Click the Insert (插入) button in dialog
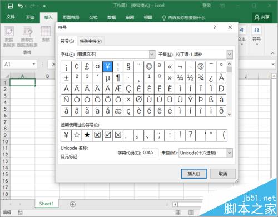Viewport: 278px width, 217px height. (194, 174)
